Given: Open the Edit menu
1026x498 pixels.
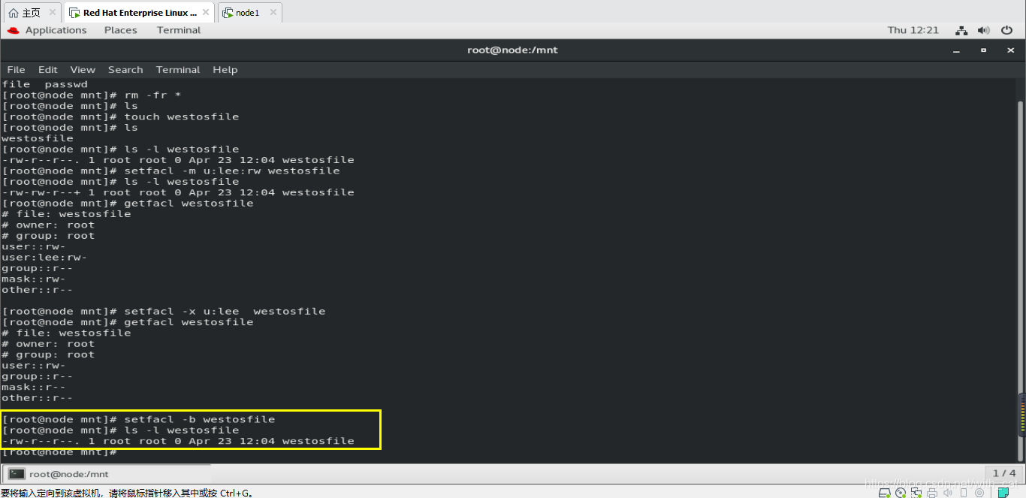Looking at the screenshot, I should [48, 69].
